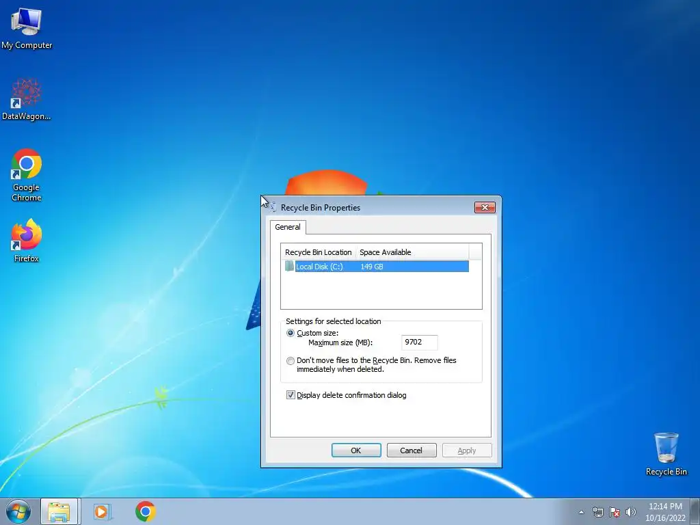
Task: Click the Maximum size input field
Action: 419,342
